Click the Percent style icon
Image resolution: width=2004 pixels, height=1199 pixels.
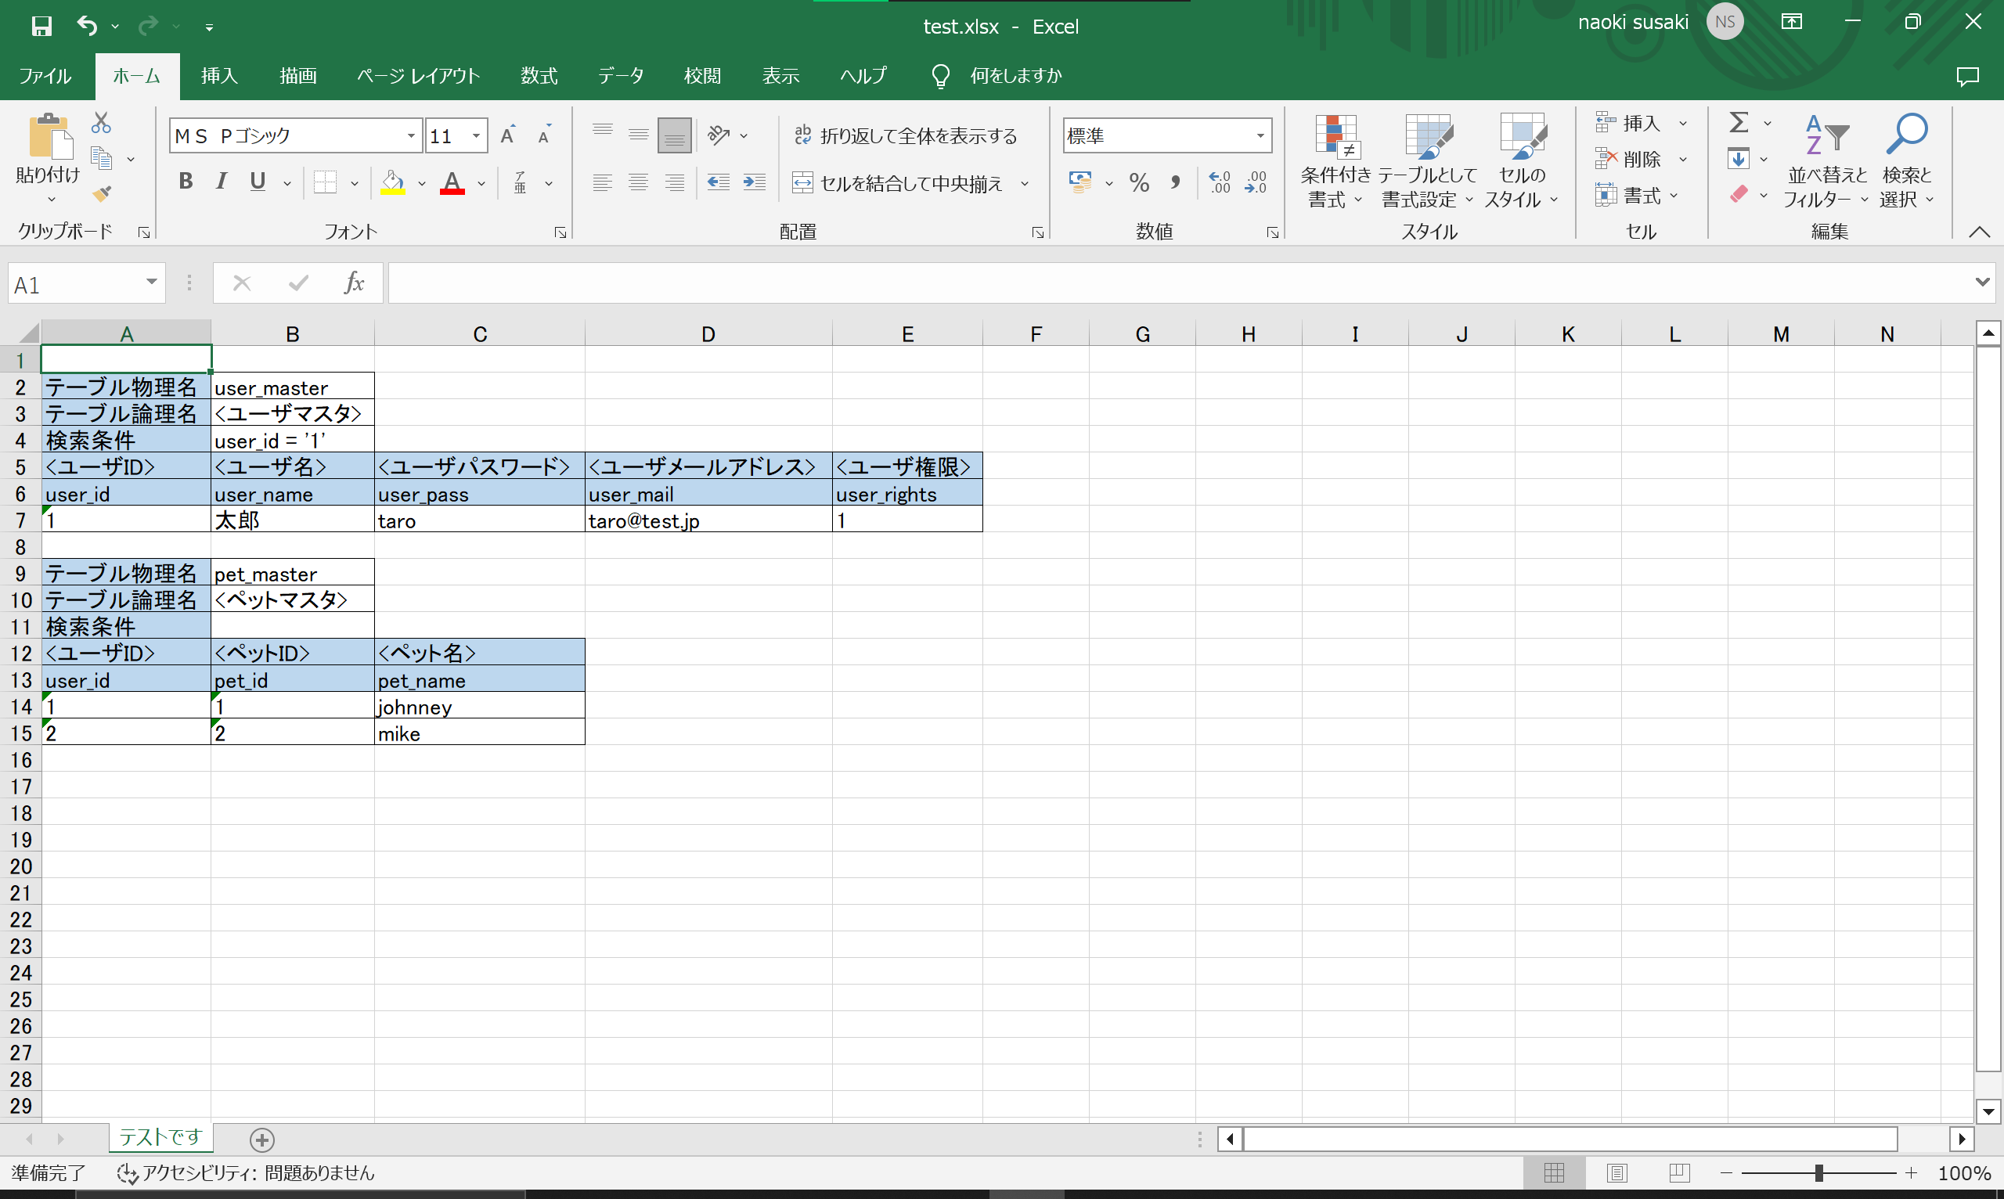[x=1139, y=182]
